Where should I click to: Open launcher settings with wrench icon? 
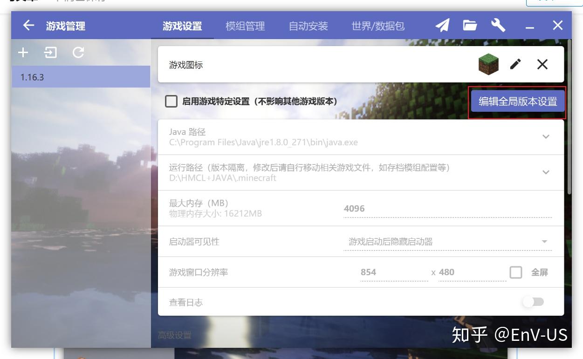pos(499,26)
